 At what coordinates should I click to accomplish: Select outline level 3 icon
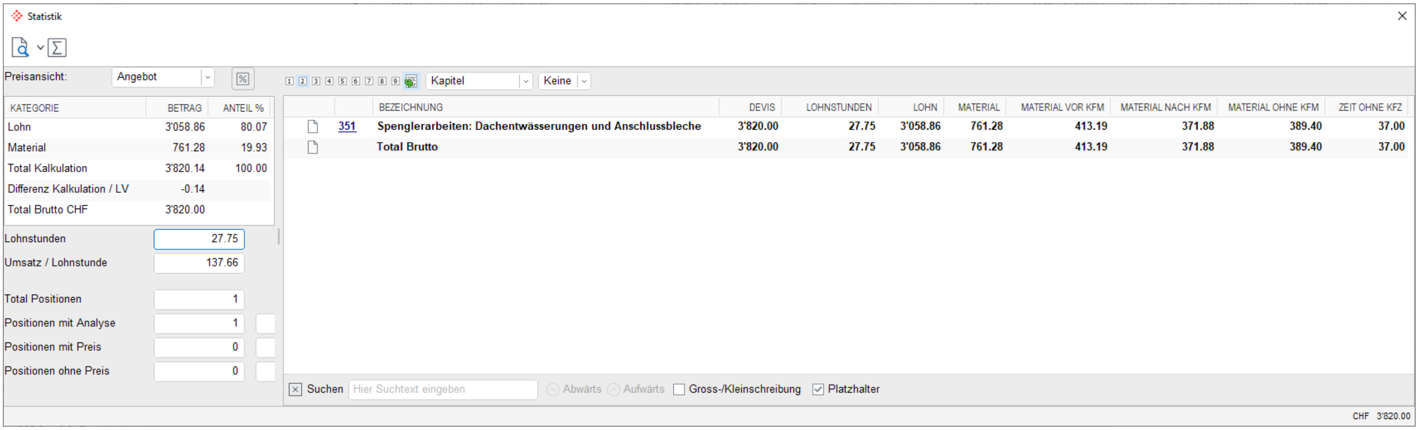[316, 81]
